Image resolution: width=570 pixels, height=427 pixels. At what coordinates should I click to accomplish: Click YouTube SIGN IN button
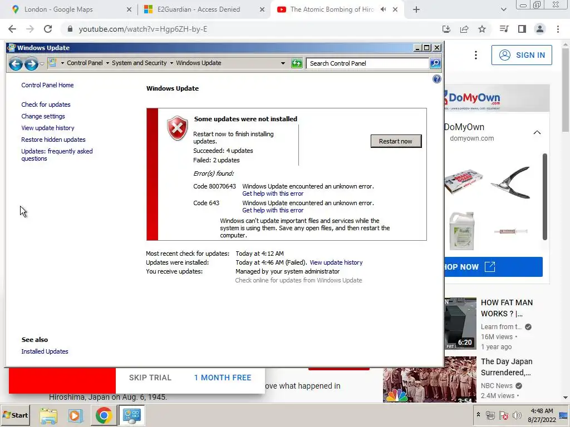coord(522,55)
